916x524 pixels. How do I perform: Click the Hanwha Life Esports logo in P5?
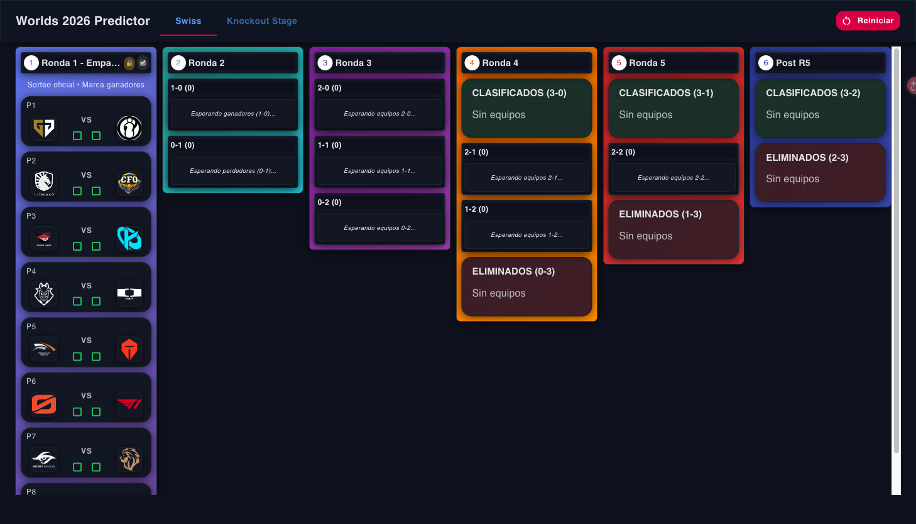pyautogui.click(x=44, y=349)
